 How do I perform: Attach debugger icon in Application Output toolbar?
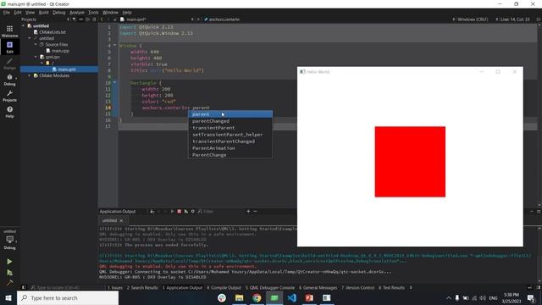pos(186,211)
